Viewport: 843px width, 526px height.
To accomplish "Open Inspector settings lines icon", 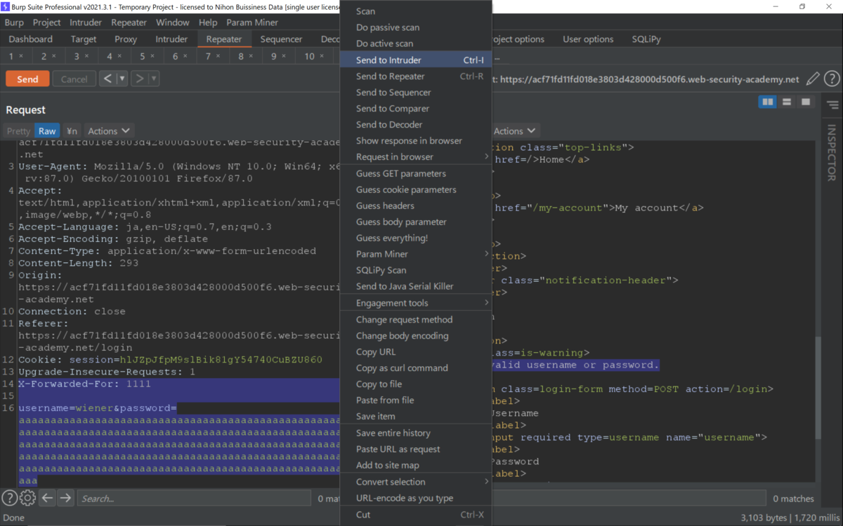I will tap(832, 106).
